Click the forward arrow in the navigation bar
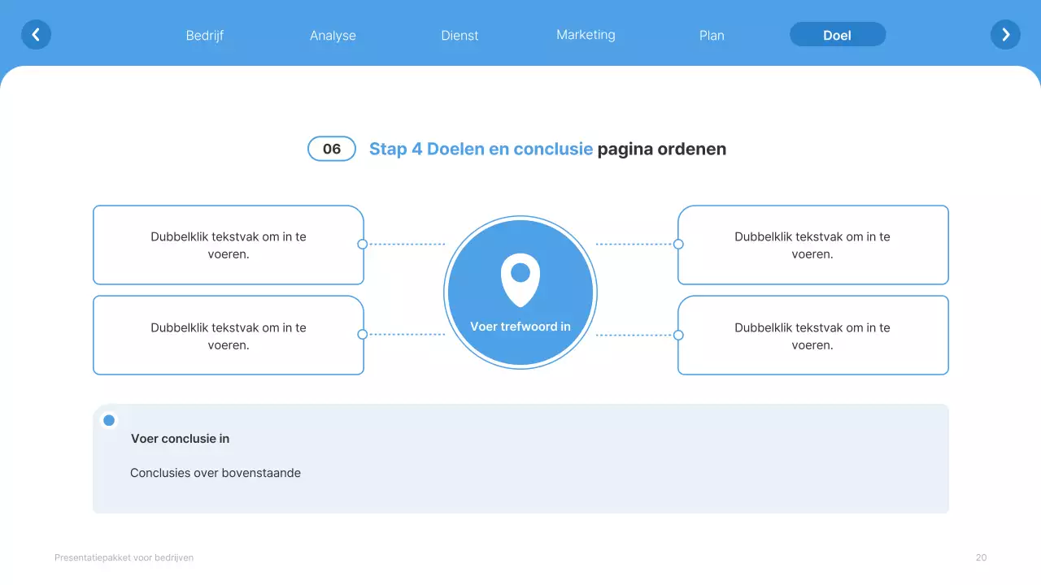 (x=1005, y=34)
